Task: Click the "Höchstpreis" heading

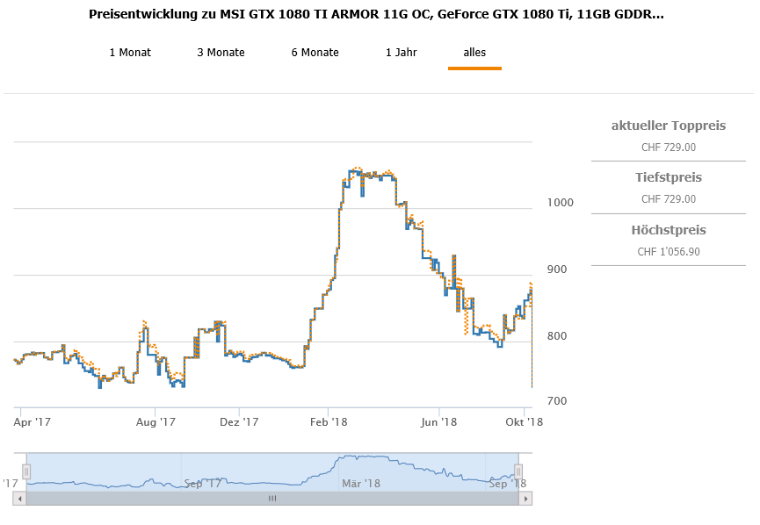Action: 669,231
